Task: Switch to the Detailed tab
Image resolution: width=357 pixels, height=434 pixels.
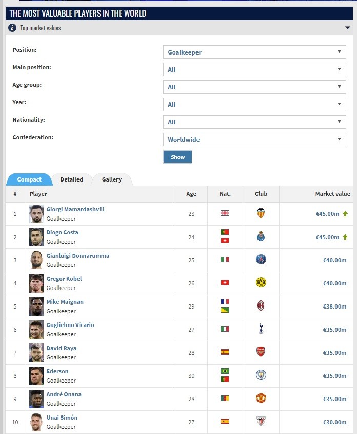Action: pyautogui.click(x=71, y=179)
